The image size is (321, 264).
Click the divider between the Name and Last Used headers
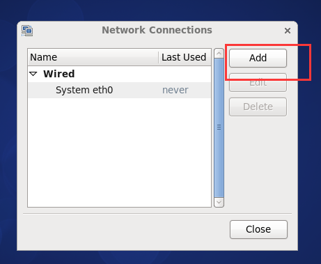point(159,57)
